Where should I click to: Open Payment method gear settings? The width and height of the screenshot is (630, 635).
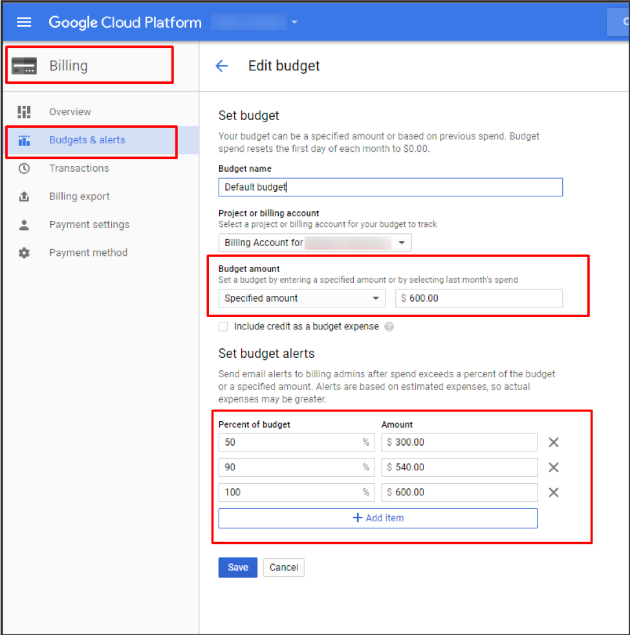24,253
